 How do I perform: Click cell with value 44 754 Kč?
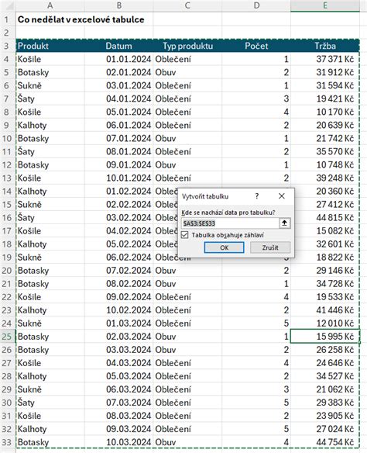pos(325,442)
